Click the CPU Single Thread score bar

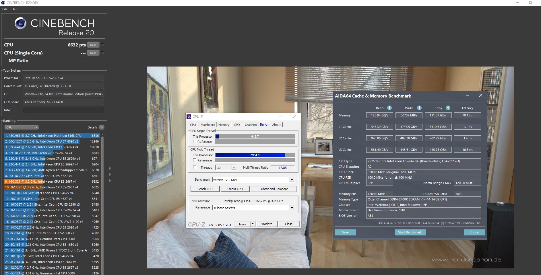pos(255,136)
